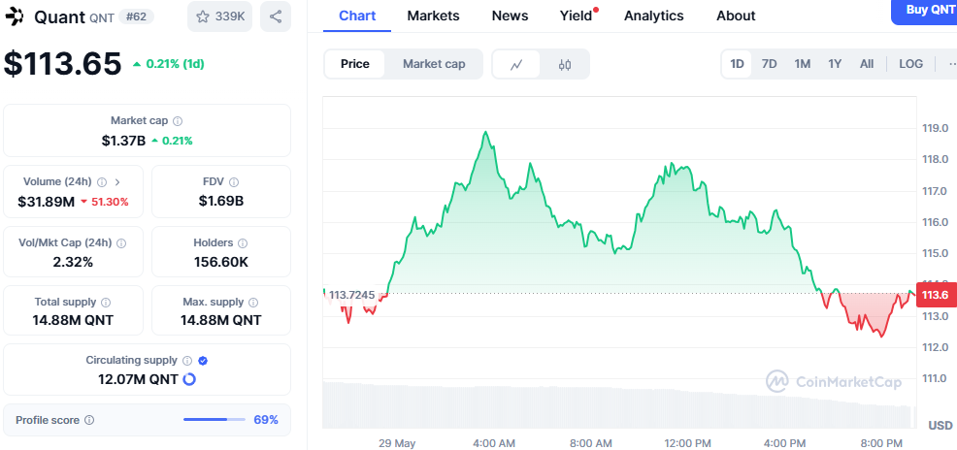Open the Market cap info icon

point(178,121)
